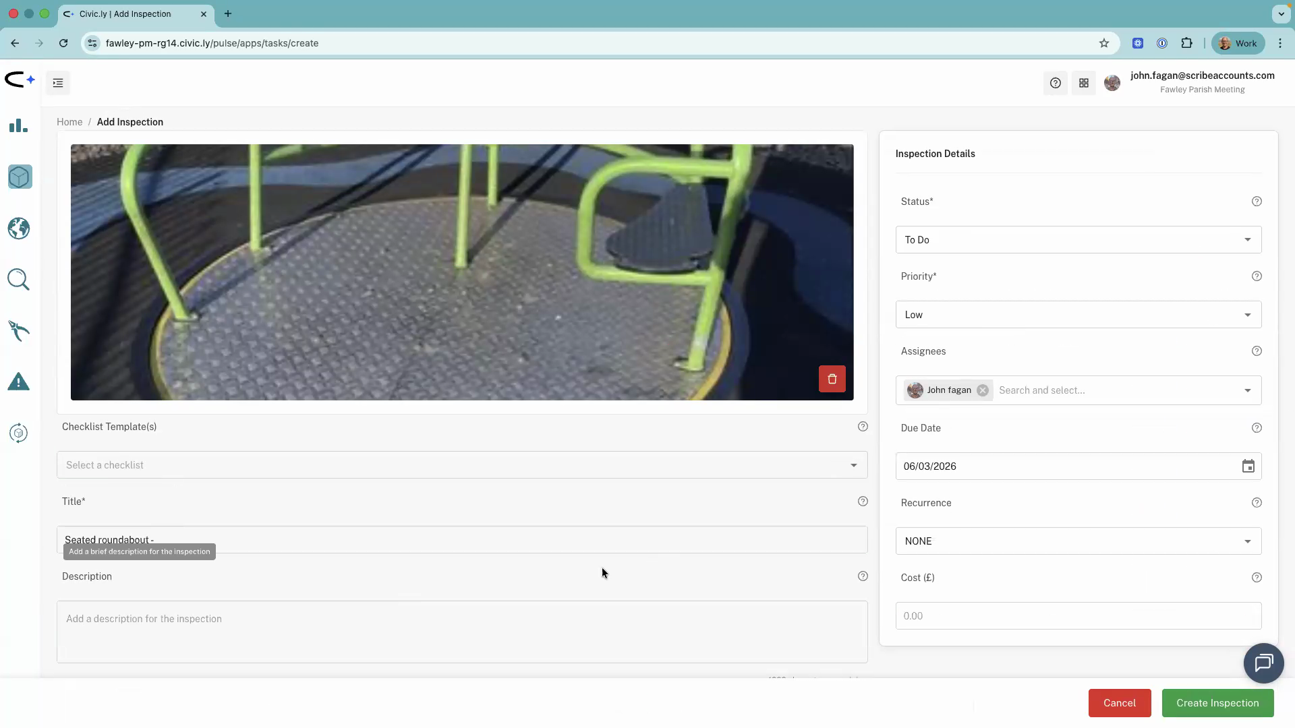Switch to the Civic.ly Add Inspection tab
Viewport: 1295px width, 728px height.
click(125, 13)
